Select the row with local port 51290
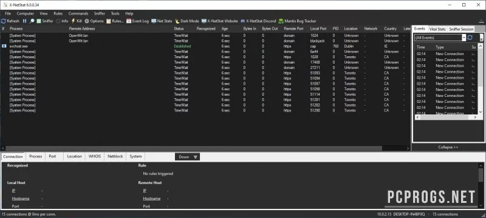Screen dimensions: 486x218 coord(205,111)
